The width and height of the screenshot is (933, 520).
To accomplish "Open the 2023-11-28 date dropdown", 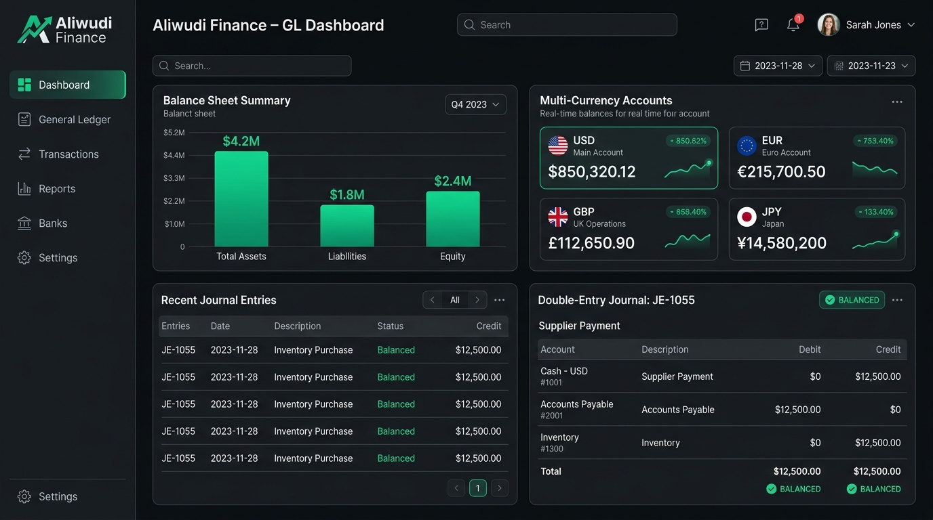I will tap(778, 66).
